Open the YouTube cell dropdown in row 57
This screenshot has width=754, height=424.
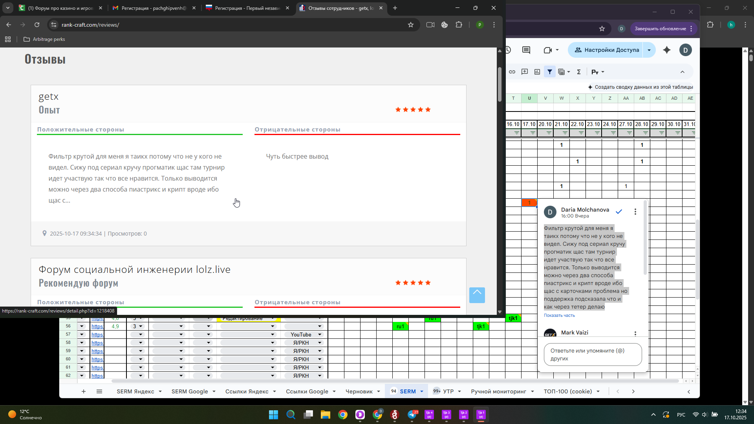pyautogui.click(x=320, y=334)
